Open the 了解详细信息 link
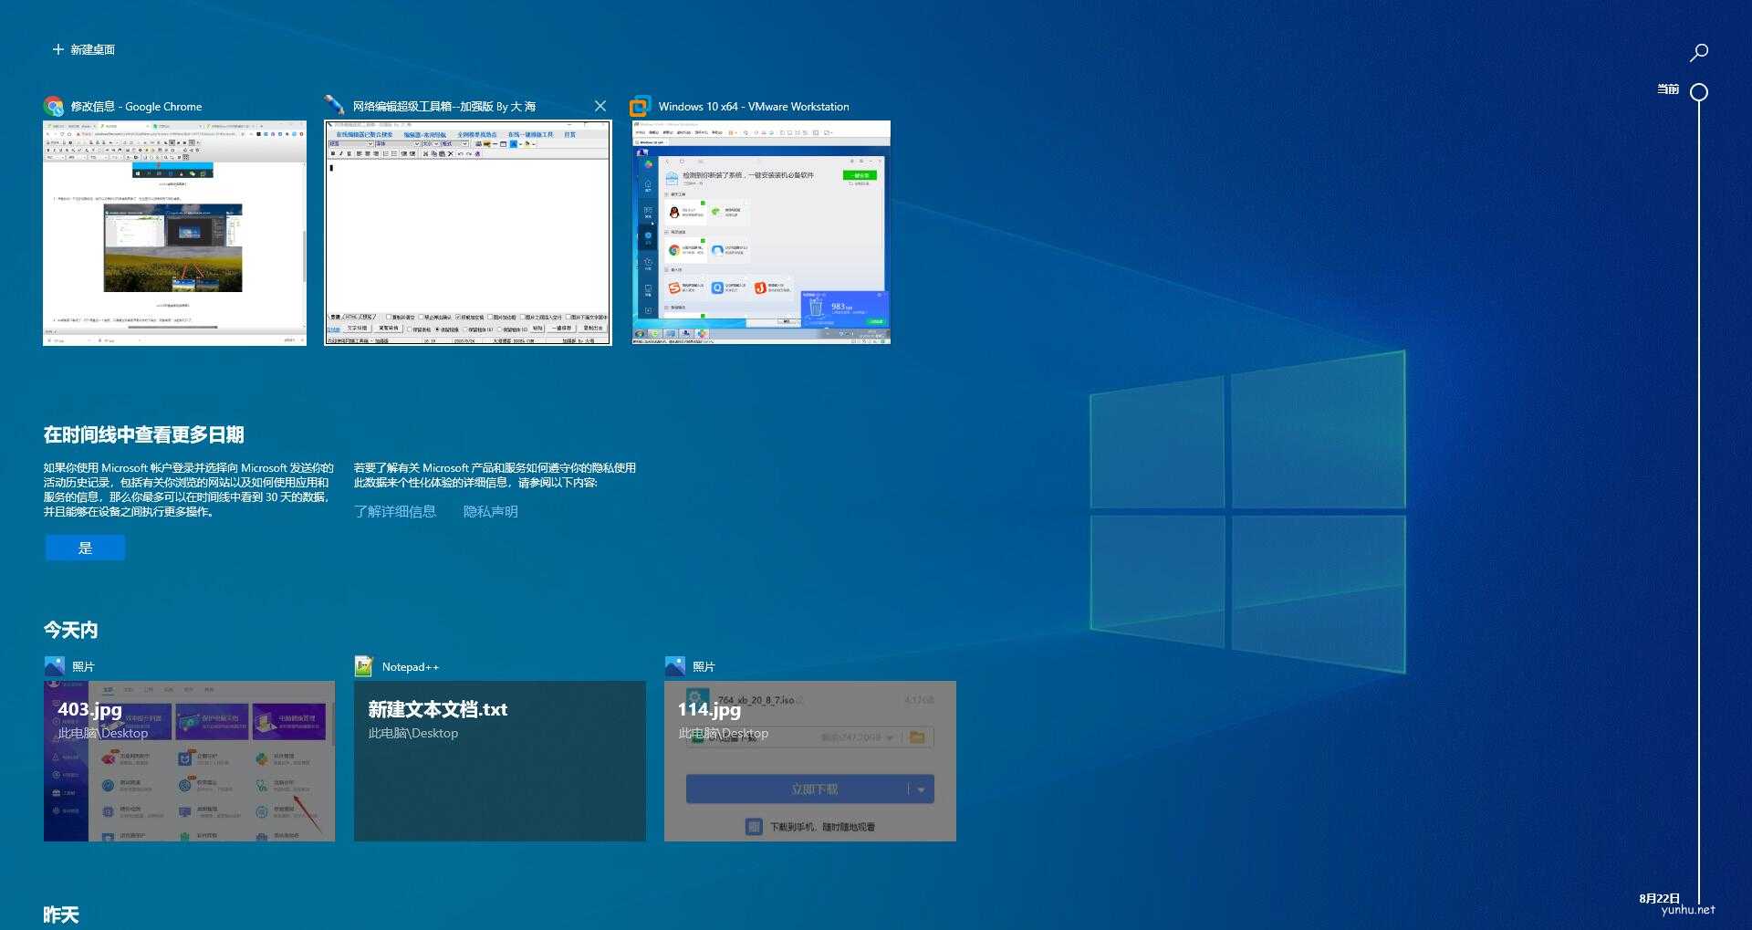 coord(395,511)
